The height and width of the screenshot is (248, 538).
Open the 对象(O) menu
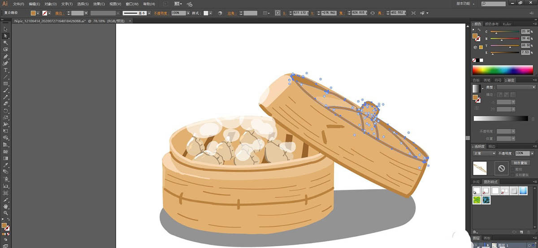click(51, 4)
